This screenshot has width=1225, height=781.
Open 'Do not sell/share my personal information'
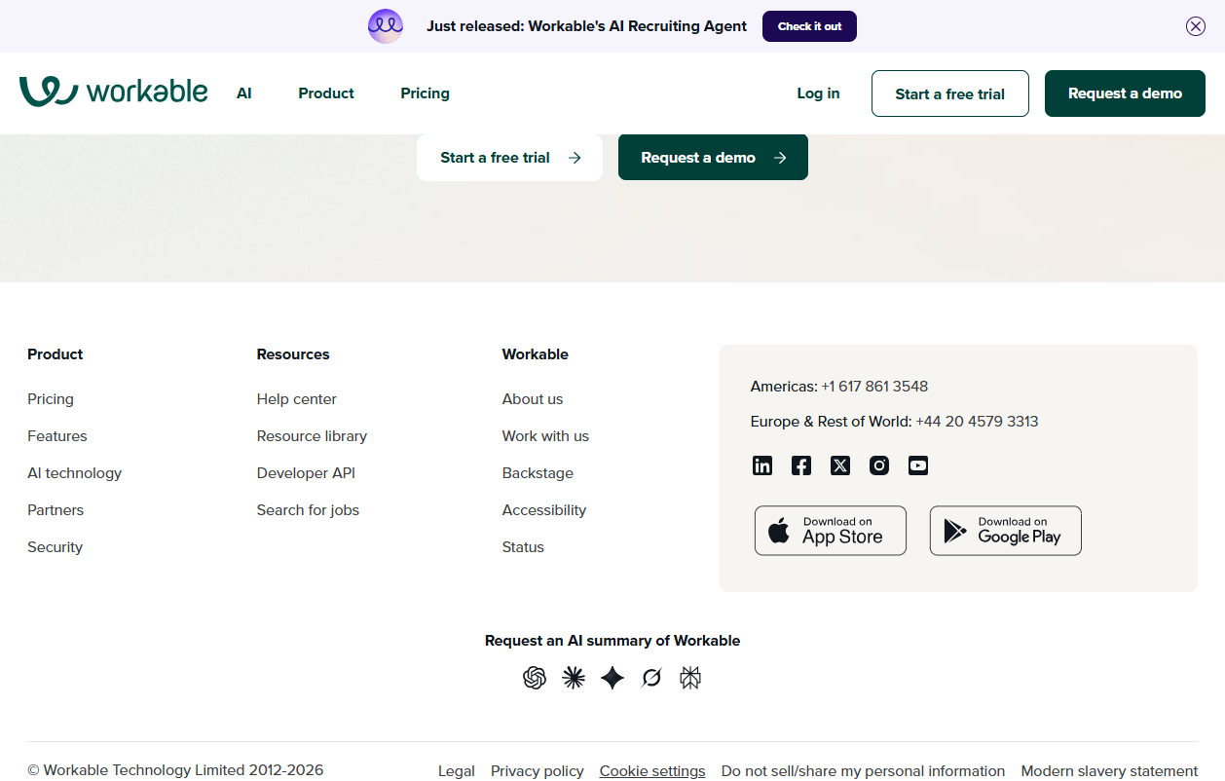(x=863, y=771)
